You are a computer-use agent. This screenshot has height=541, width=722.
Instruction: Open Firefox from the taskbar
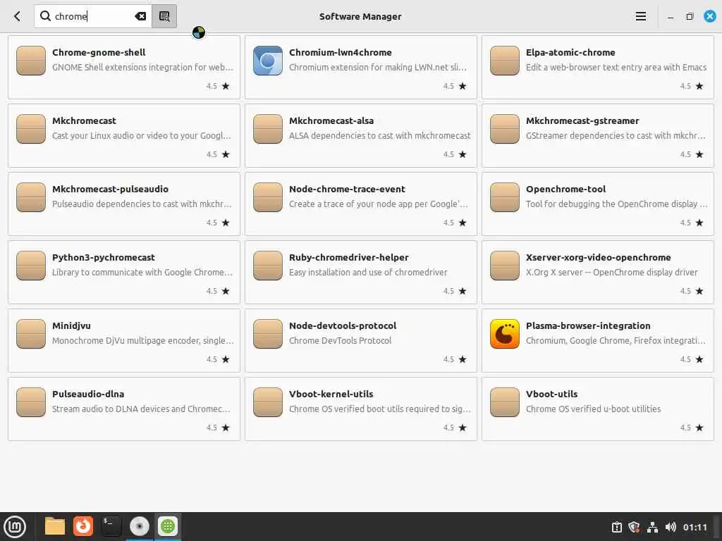coord(83,526)
